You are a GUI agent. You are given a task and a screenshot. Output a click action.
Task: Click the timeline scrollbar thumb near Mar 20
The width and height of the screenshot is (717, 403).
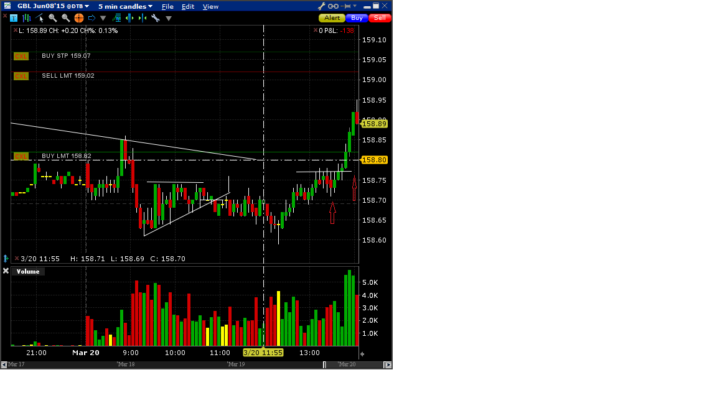click(354, 364)
